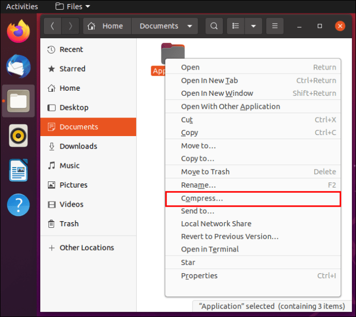Minimize the Files window
The image size is (356, 317).
click(299, 26)
